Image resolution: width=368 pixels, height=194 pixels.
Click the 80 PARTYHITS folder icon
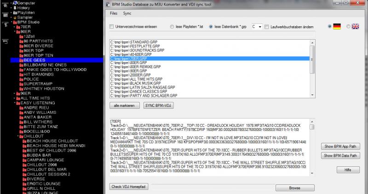click(x=21, y=41)
